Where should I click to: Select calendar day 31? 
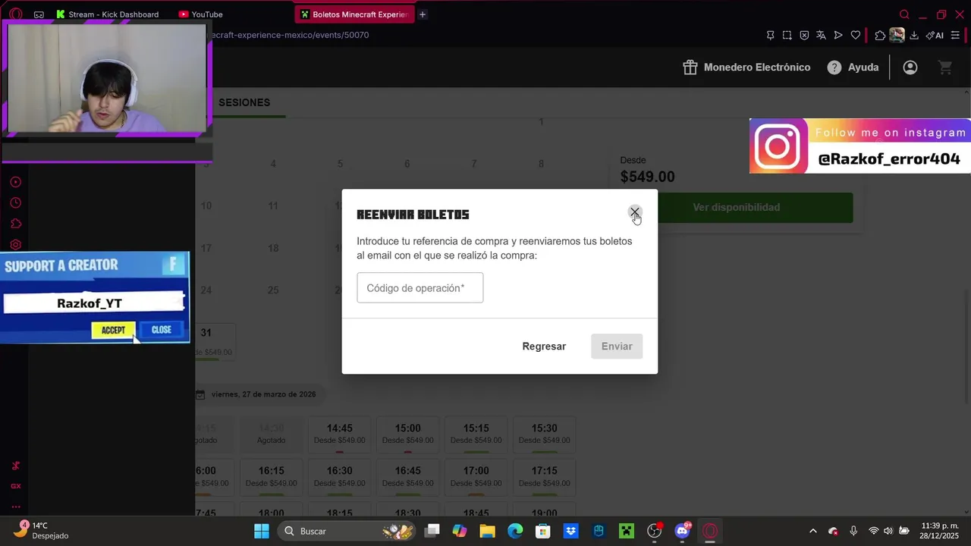pyautogui.click(x=215, y=342)
